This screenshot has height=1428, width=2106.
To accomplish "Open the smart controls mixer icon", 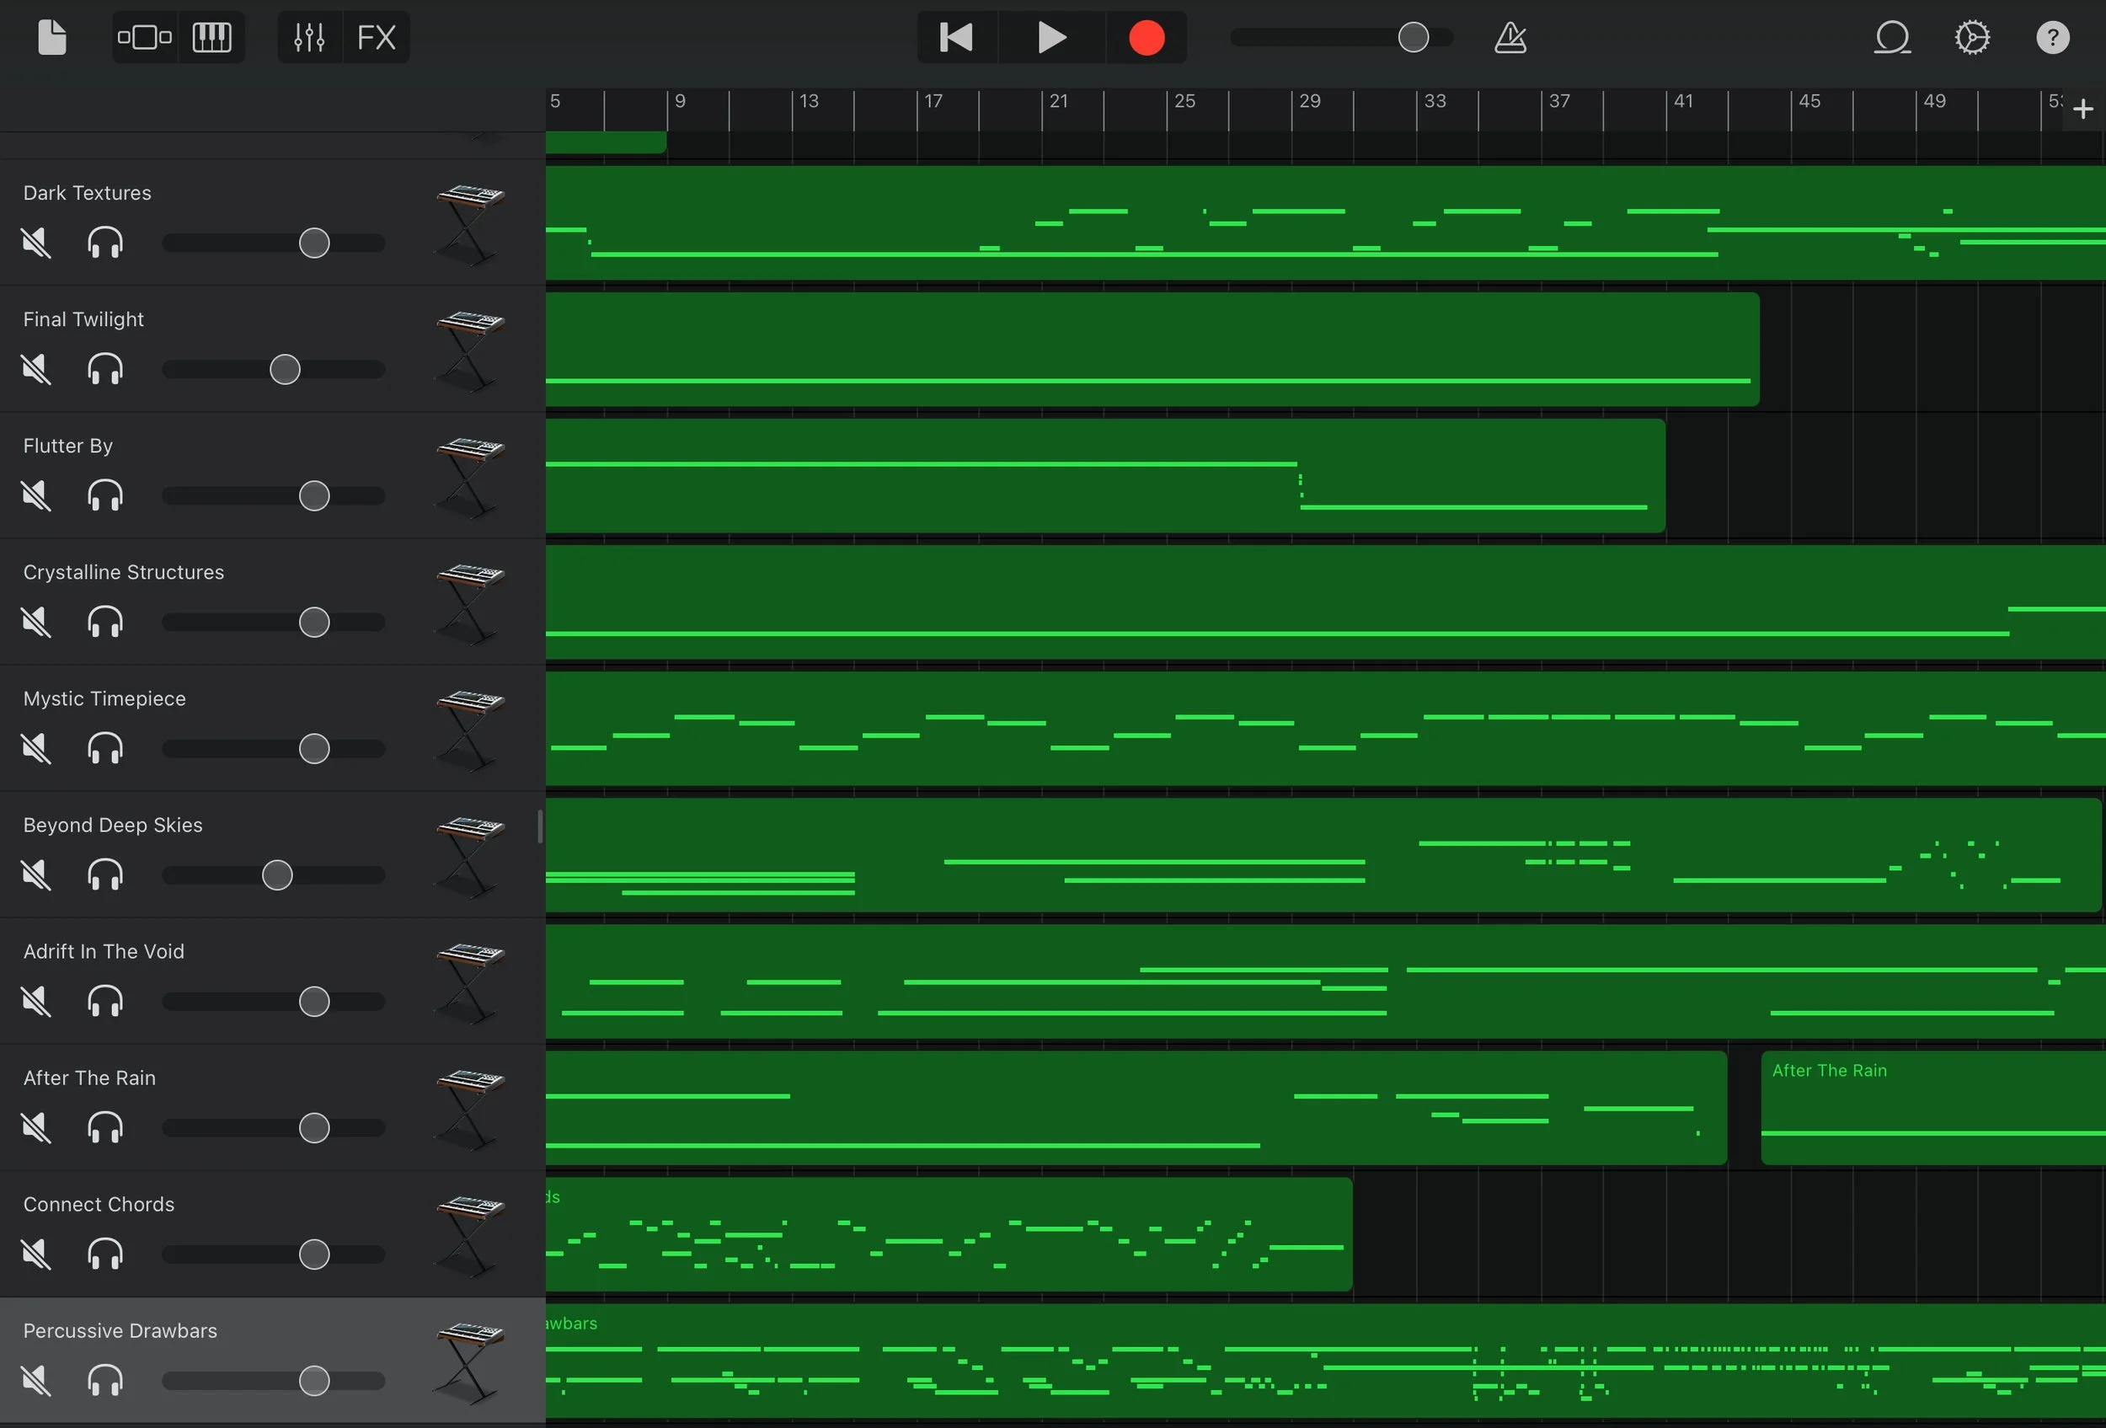I will click(x=308, y=37).
